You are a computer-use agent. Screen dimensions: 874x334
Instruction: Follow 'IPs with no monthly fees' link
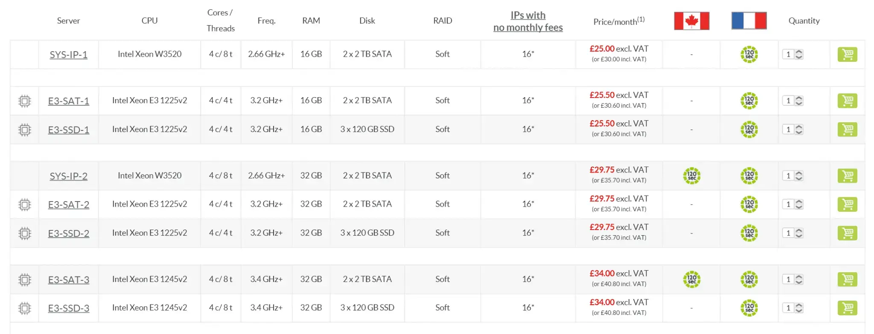(528, 21)
